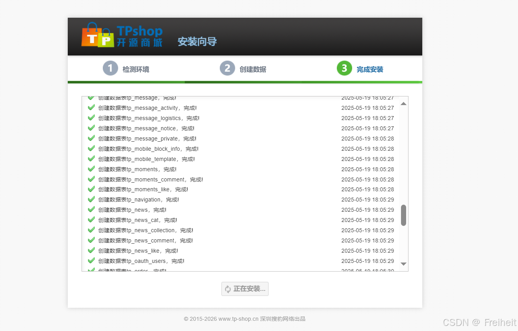The width and height of the screenshot is (518, 331).
Task: Click green checkmark beside tp_moments_comment row
Action: (91, 179)
